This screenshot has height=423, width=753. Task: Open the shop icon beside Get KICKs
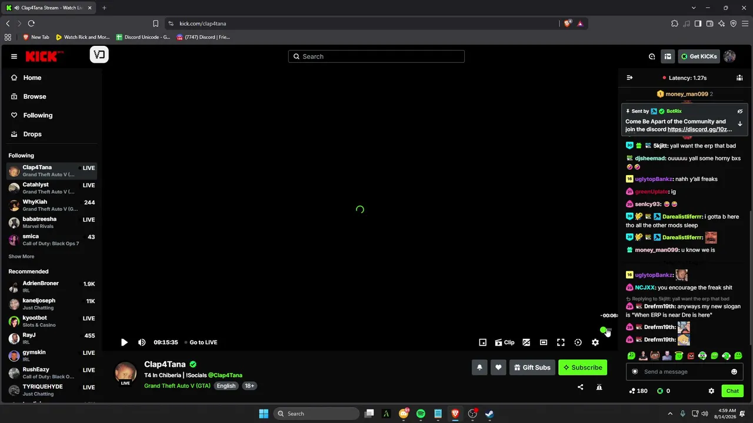point(668,56)
